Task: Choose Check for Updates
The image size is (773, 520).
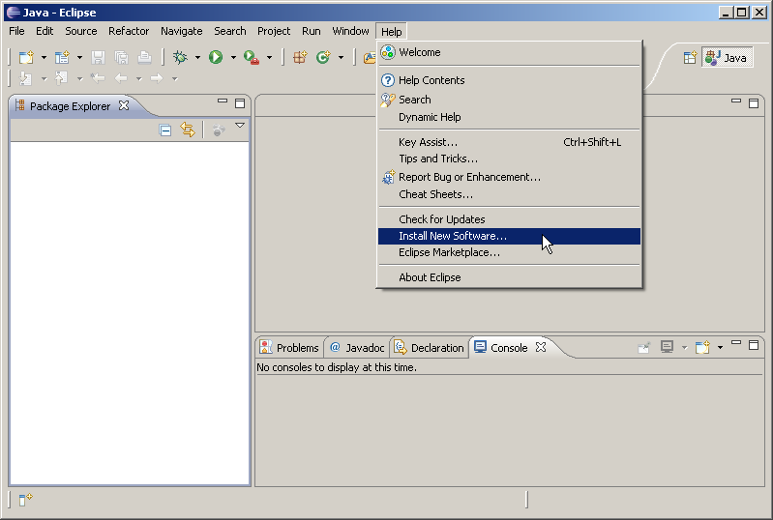Action: click(509, 219)
